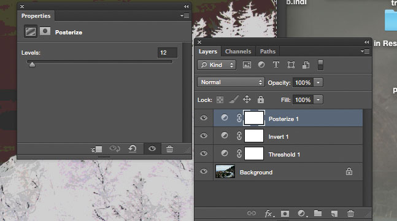Screen dimensions: 397x221
Task: Click mask link icon on Posterize 1
Action: coord(239,118)
